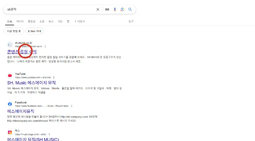The image size is (255, 141).
Task: Expand the 더보기 menu
Action: [80, 21]
